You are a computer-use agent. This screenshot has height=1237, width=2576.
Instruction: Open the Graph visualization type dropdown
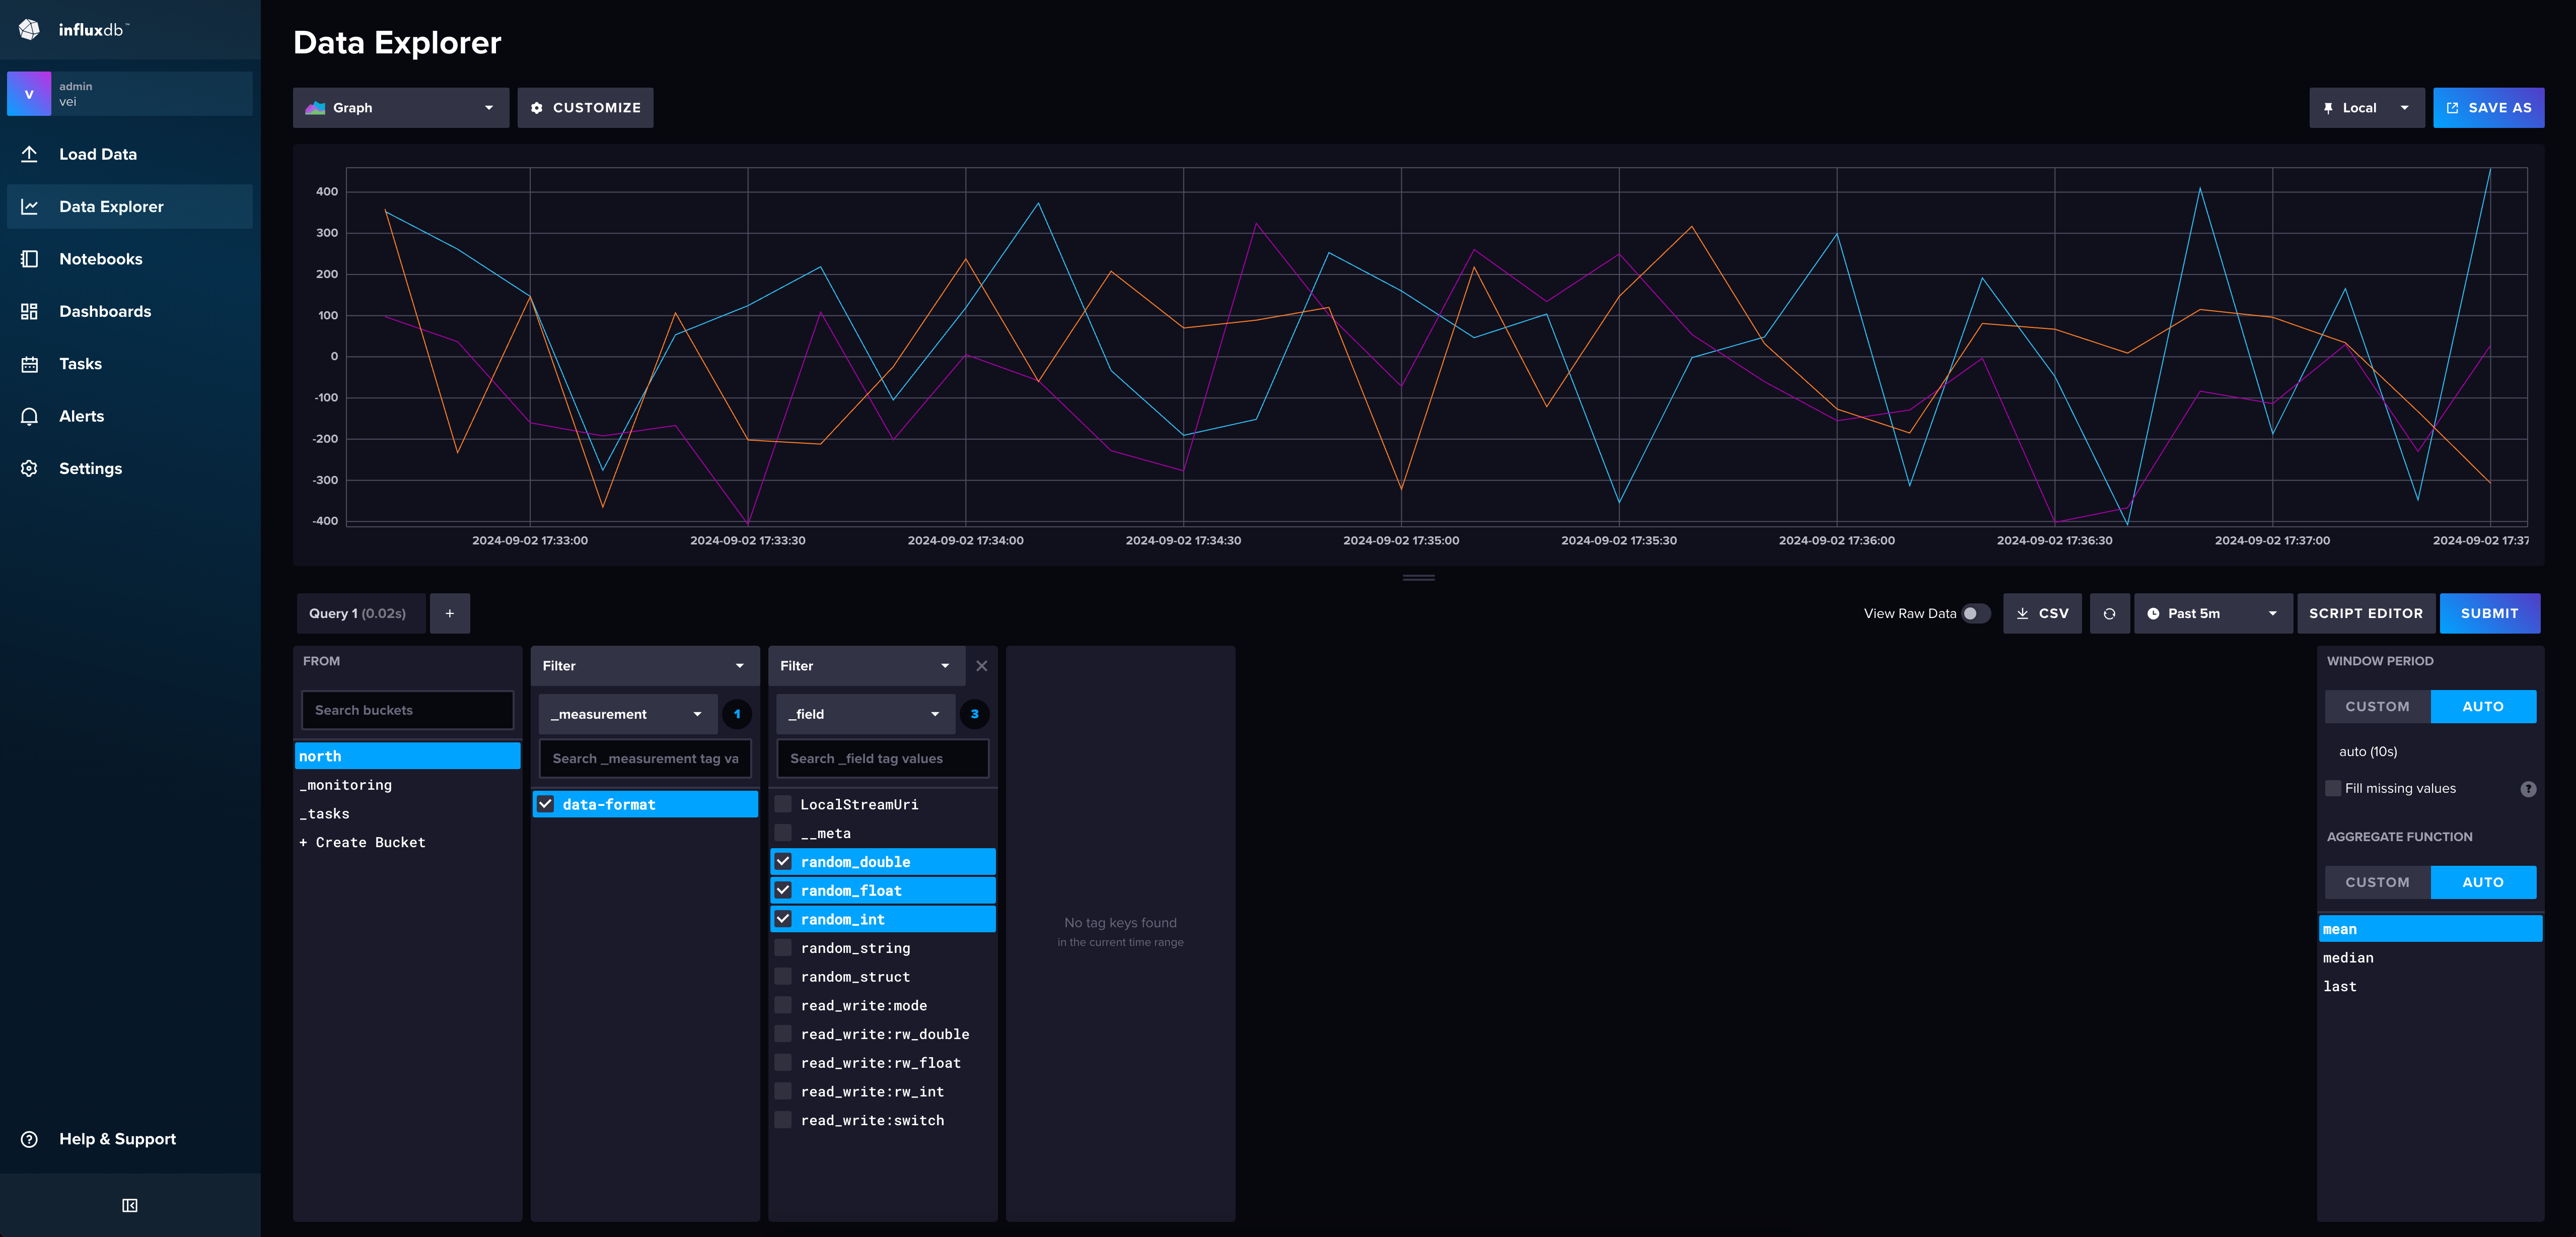401,108
